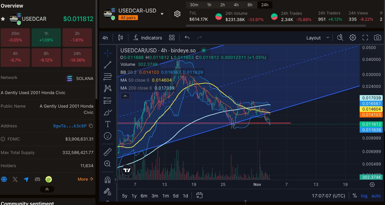Open the 4h chart interval selector
Image resolution: width=385 pixels, height=205 pixels.
[x=105, y=38]
